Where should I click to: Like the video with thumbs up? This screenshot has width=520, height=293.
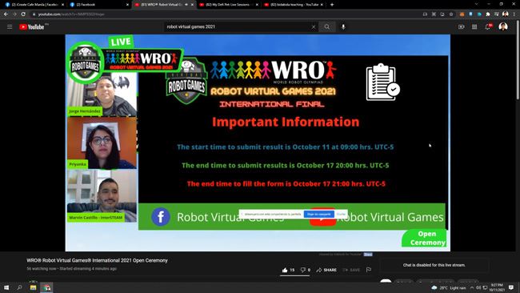[285, 270]
